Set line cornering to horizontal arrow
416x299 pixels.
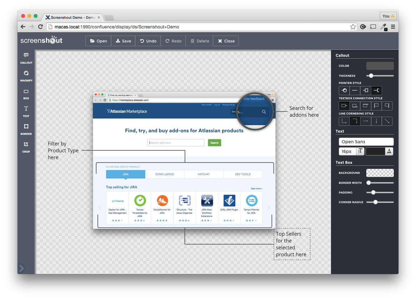point(365,121)
